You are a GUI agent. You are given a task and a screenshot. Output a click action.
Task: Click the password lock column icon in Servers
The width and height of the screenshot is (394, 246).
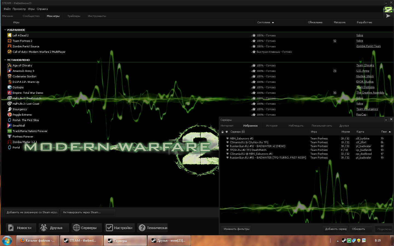[222, 132]
